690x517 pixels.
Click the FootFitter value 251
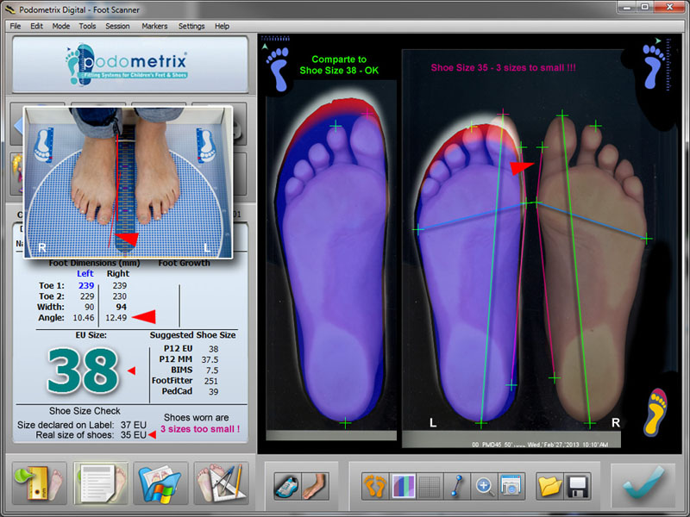tap(211, 381)
